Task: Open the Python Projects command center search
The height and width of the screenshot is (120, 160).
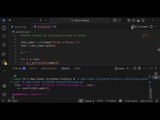Action: pyautogui.click(x=80, y=20)
